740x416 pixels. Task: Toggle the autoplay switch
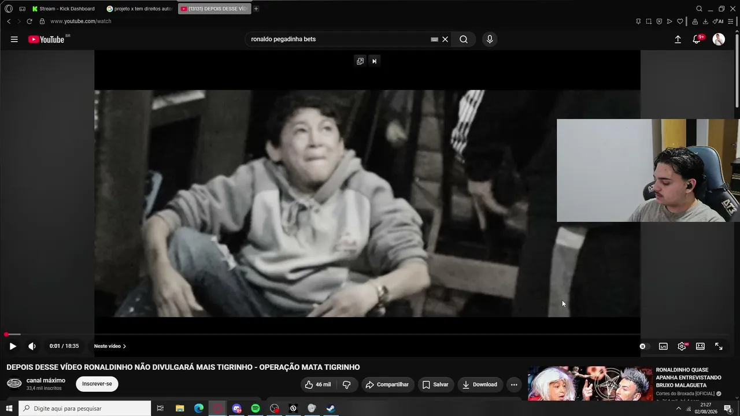click(x=645, y=346)
